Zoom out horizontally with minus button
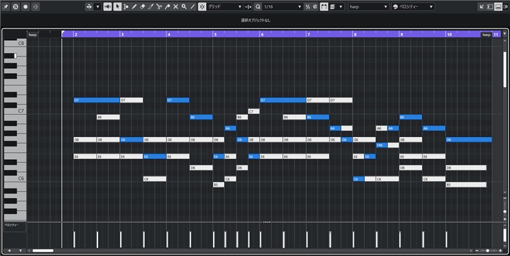 (477, 250)
